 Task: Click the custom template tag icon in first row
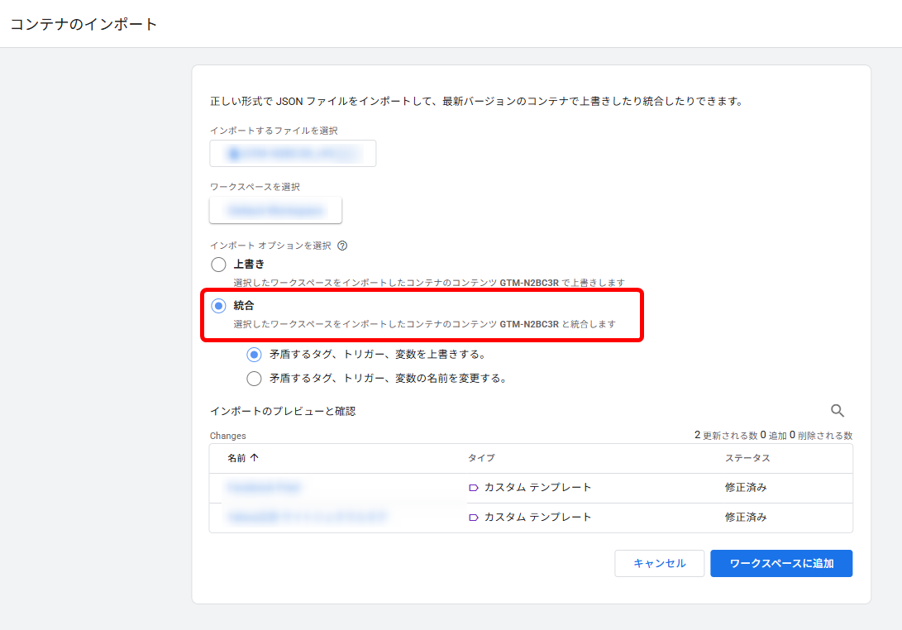[474, 487]
